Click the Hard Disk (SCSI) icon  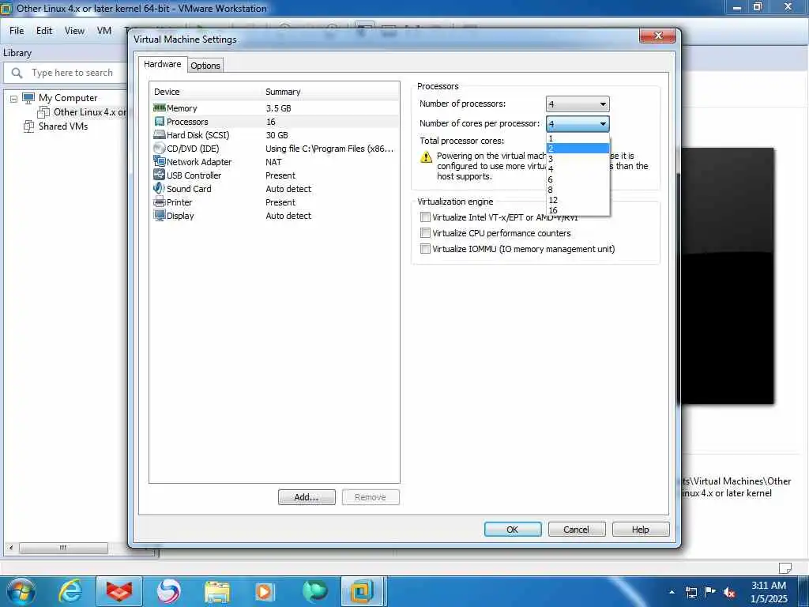159,134
